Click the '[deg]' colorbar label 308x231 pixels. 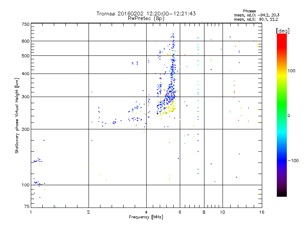283,31
